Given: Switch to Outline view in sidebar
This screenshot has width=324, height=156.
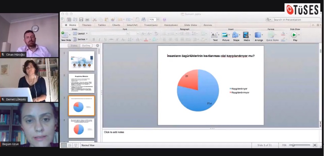Looking at the screenshot, I should (86, 45).
